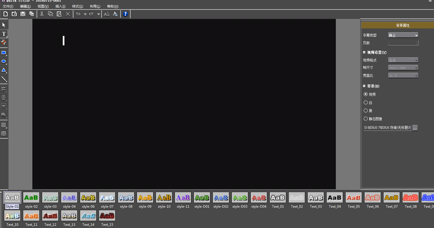This screenshot has height=228, width=434.
Task: Open the 样式 menu
Action: 78,6
